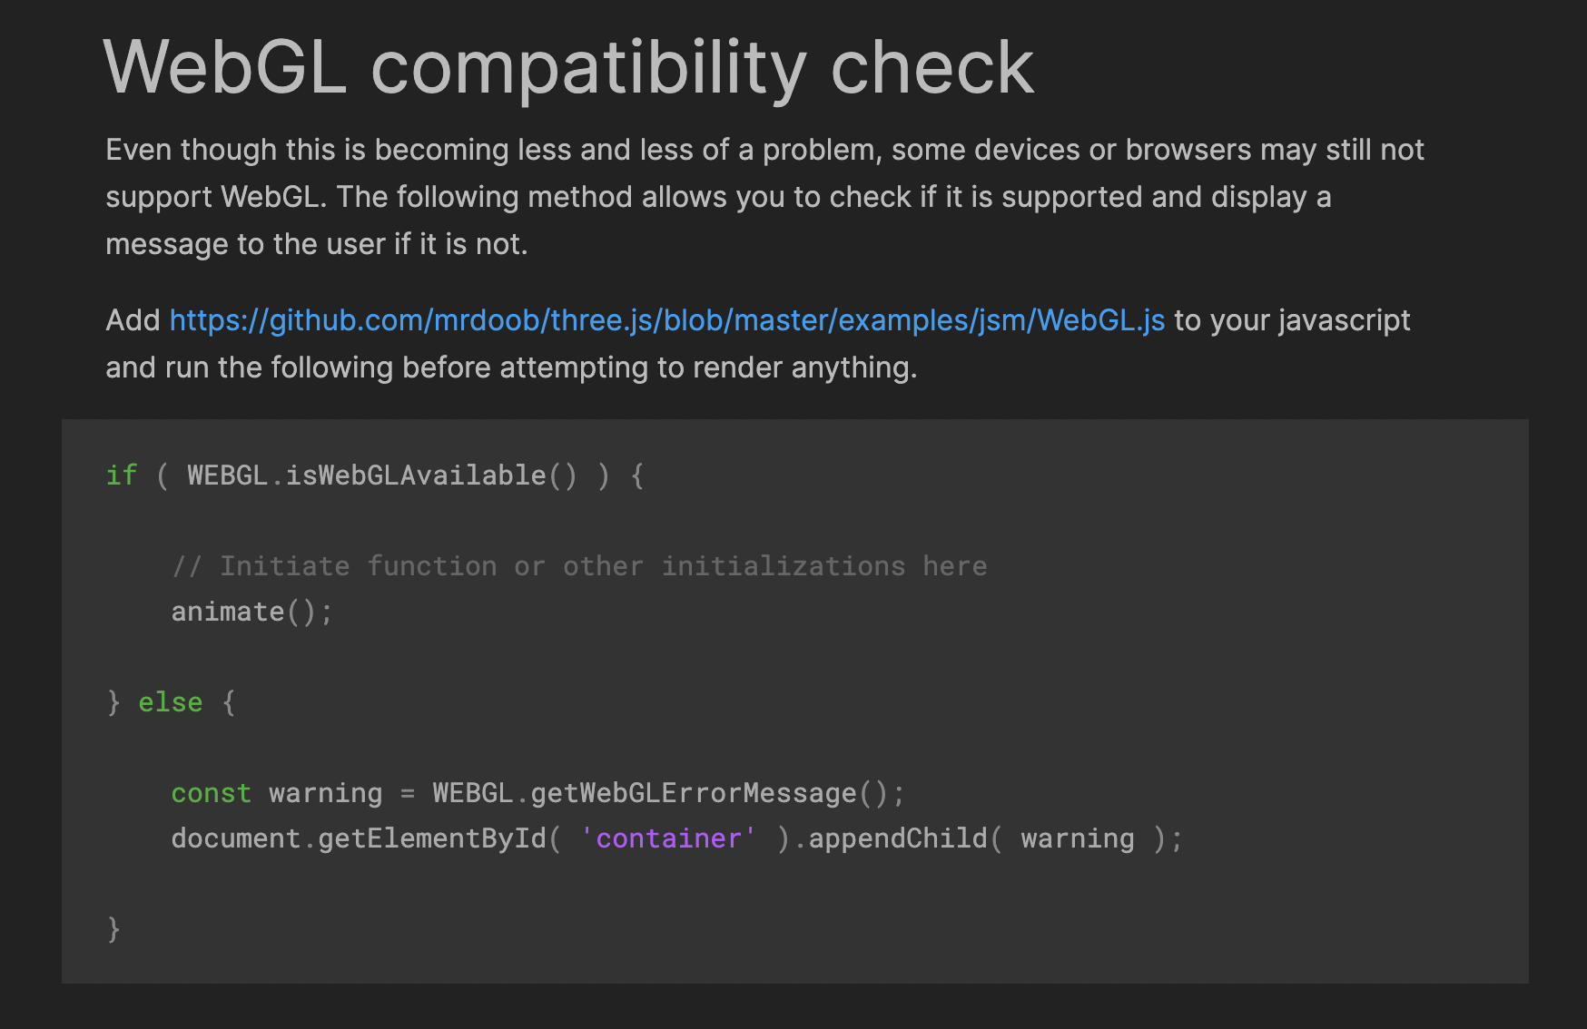Click document.getElementById in the code
This screenshot has height=1029, width=1587.
[360, 838]
